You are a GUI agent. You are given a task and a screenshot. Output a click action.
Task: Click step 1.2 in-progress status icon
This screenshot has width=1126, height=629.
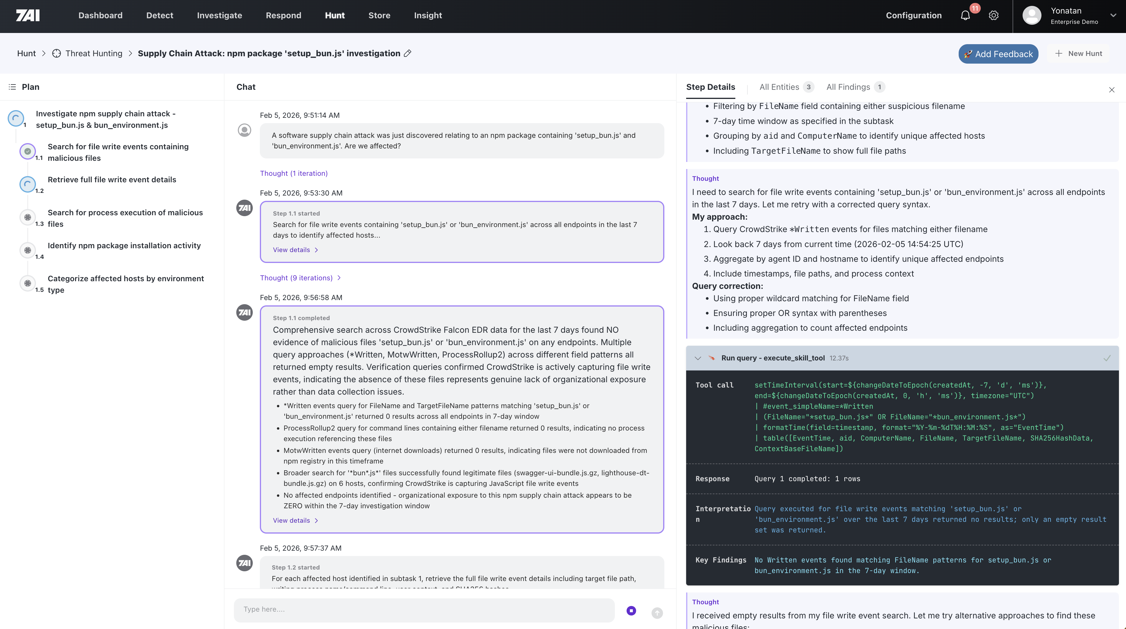pyautogui.click(x=27, y=184)
